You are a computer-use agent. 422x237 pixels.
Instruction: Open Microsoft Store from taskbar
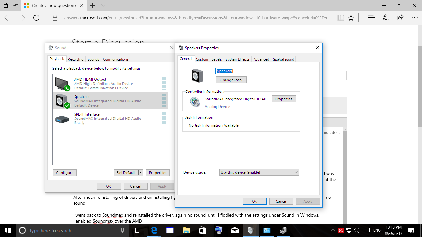click(202, 230)
